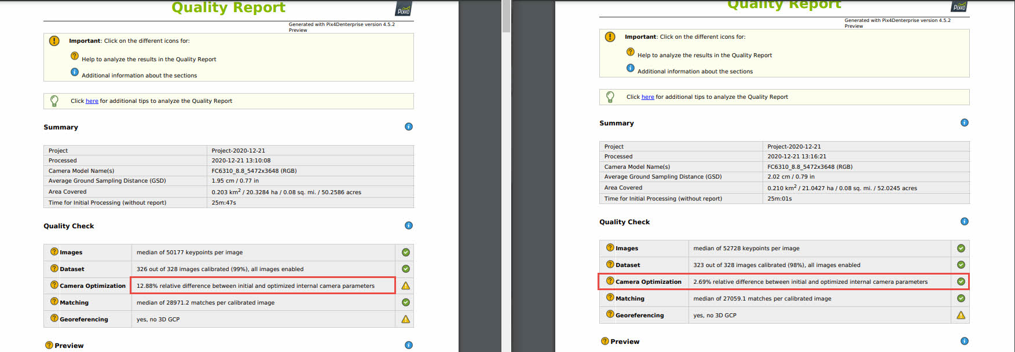Click the help icon beside Preview in right report
This screenshot has height=352, width=1015.
click(x=605, y=341)
